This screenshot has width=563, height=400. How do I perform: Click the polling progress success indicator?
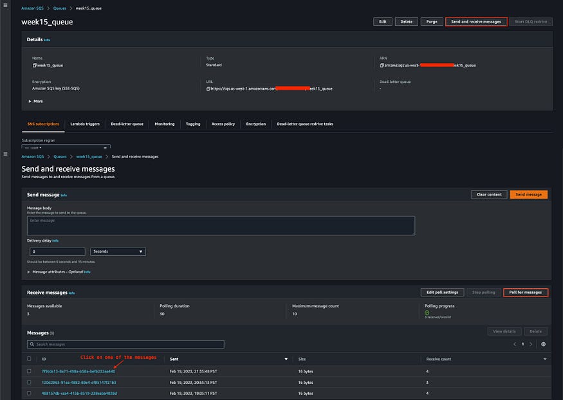click(x=427, y=313)
